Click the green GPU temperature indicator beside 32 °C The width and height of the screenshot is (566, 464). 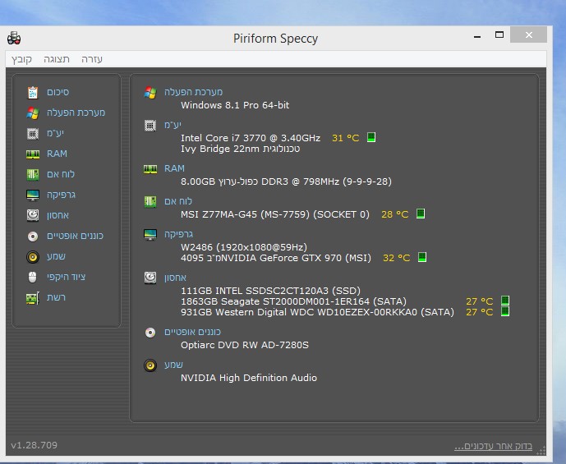click(422, 257)
